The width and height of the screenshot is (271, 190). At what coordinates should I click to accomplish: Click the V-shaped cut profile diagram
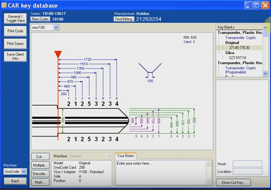[x=150, y=70]
